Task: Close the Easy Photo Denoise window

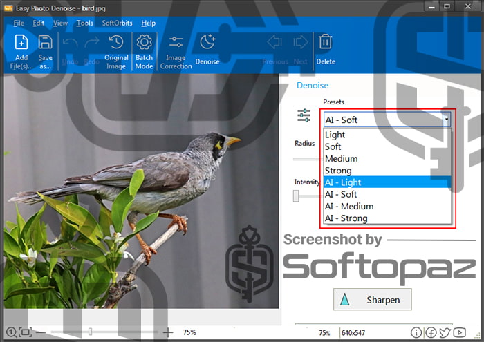Action: pyautogui.click(x=467, y=6)
